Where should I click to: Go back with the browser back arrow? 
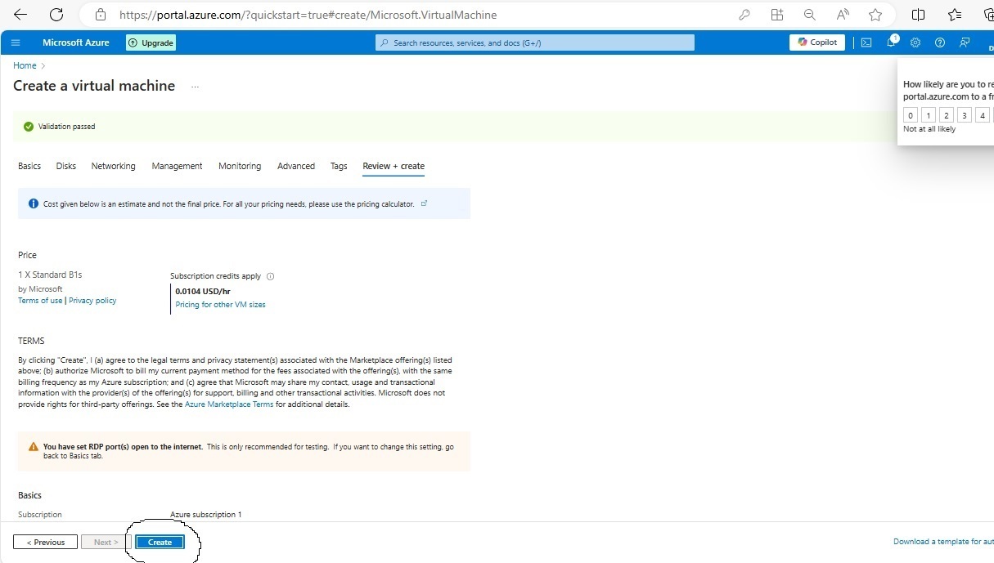pyautogui.click(x=20, y=15)
